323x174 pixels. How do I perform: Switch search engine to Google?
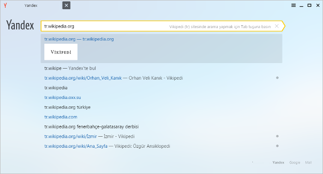294,162
